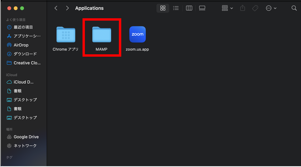Switch to gallery view
This screenshot has height=167, width=301.
point(202,8)
